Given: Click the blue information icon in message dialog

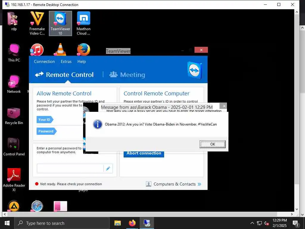Looking at the screenshot, I should [x=98, y=124].
